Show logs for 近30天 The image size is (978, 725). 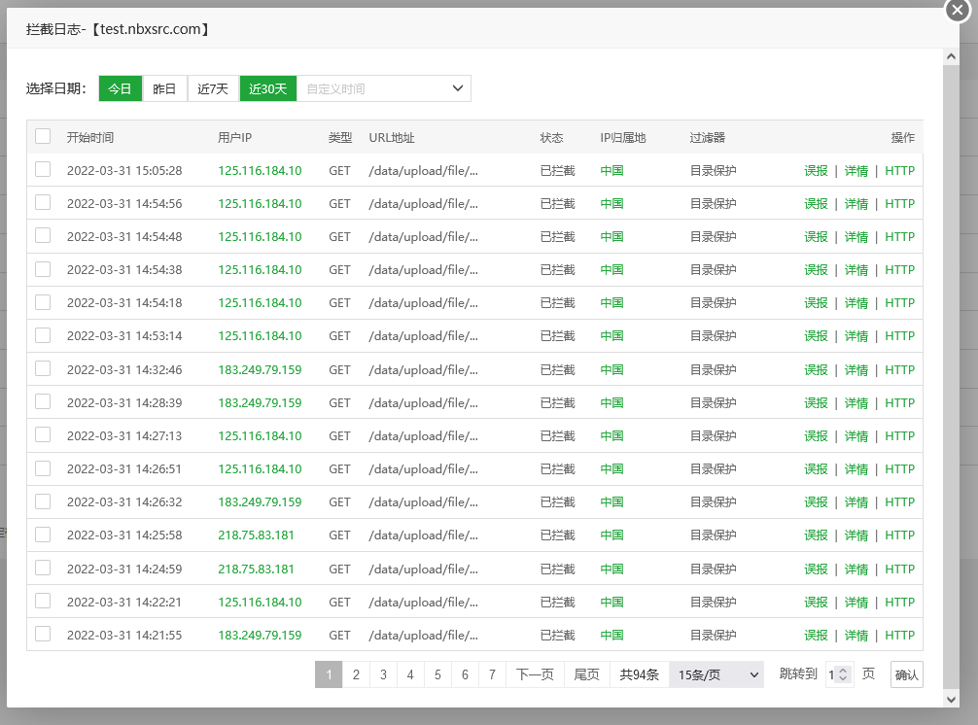click(268, 88)
